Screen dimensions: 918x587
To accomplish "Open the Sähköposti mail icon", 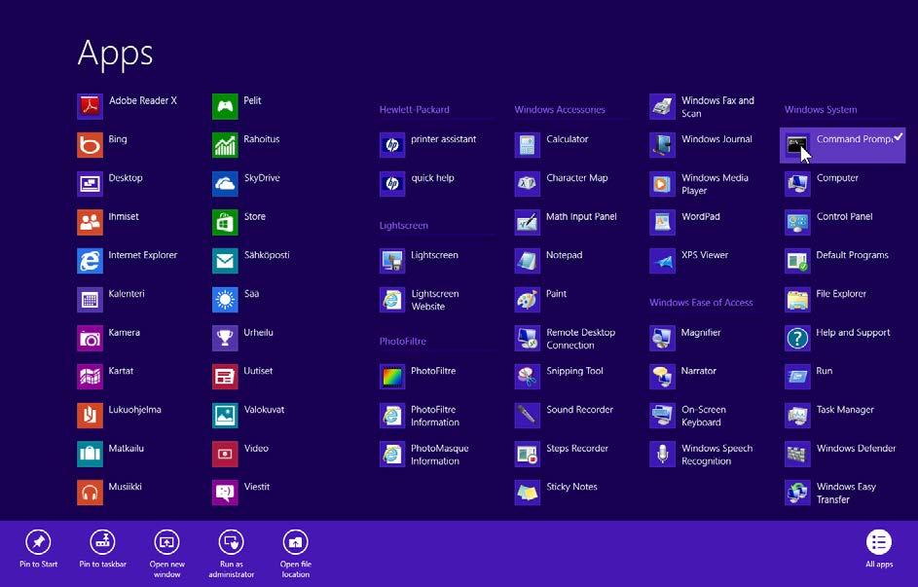I will 225,261.
